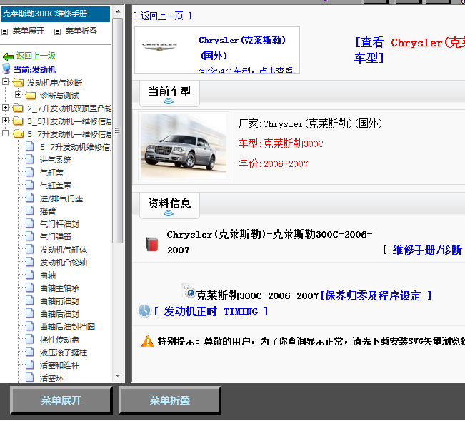The width and height of the screenshot is (465, 421).
Task: Select the 当前车型 tab
Action: (x=169, y=93)
